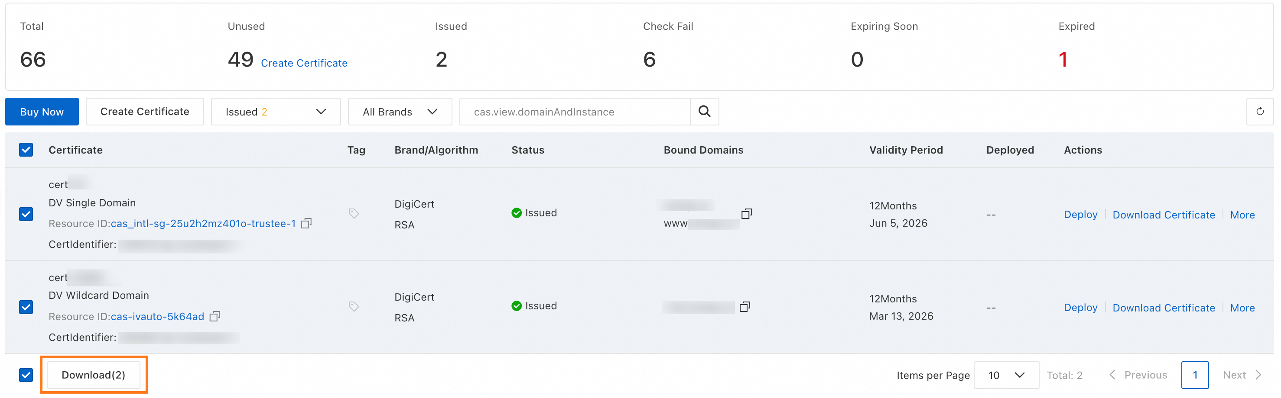Toggle the select-all checkbox in table header
The image size is (1281, 398).
(26, 150)
